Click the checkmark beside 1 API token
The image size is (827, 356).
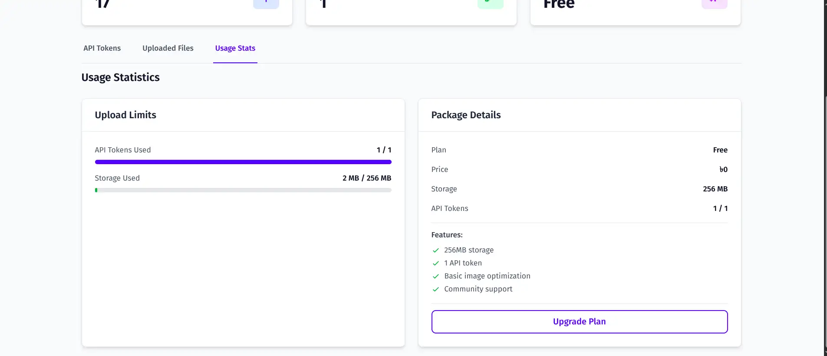click(x=436, y=263)
